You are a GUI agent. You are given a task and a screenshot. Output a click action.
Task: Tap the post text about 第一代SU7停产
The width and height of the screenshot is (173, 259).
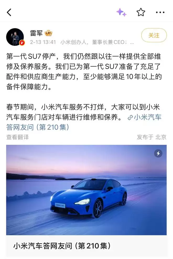[x=84, y=72]
